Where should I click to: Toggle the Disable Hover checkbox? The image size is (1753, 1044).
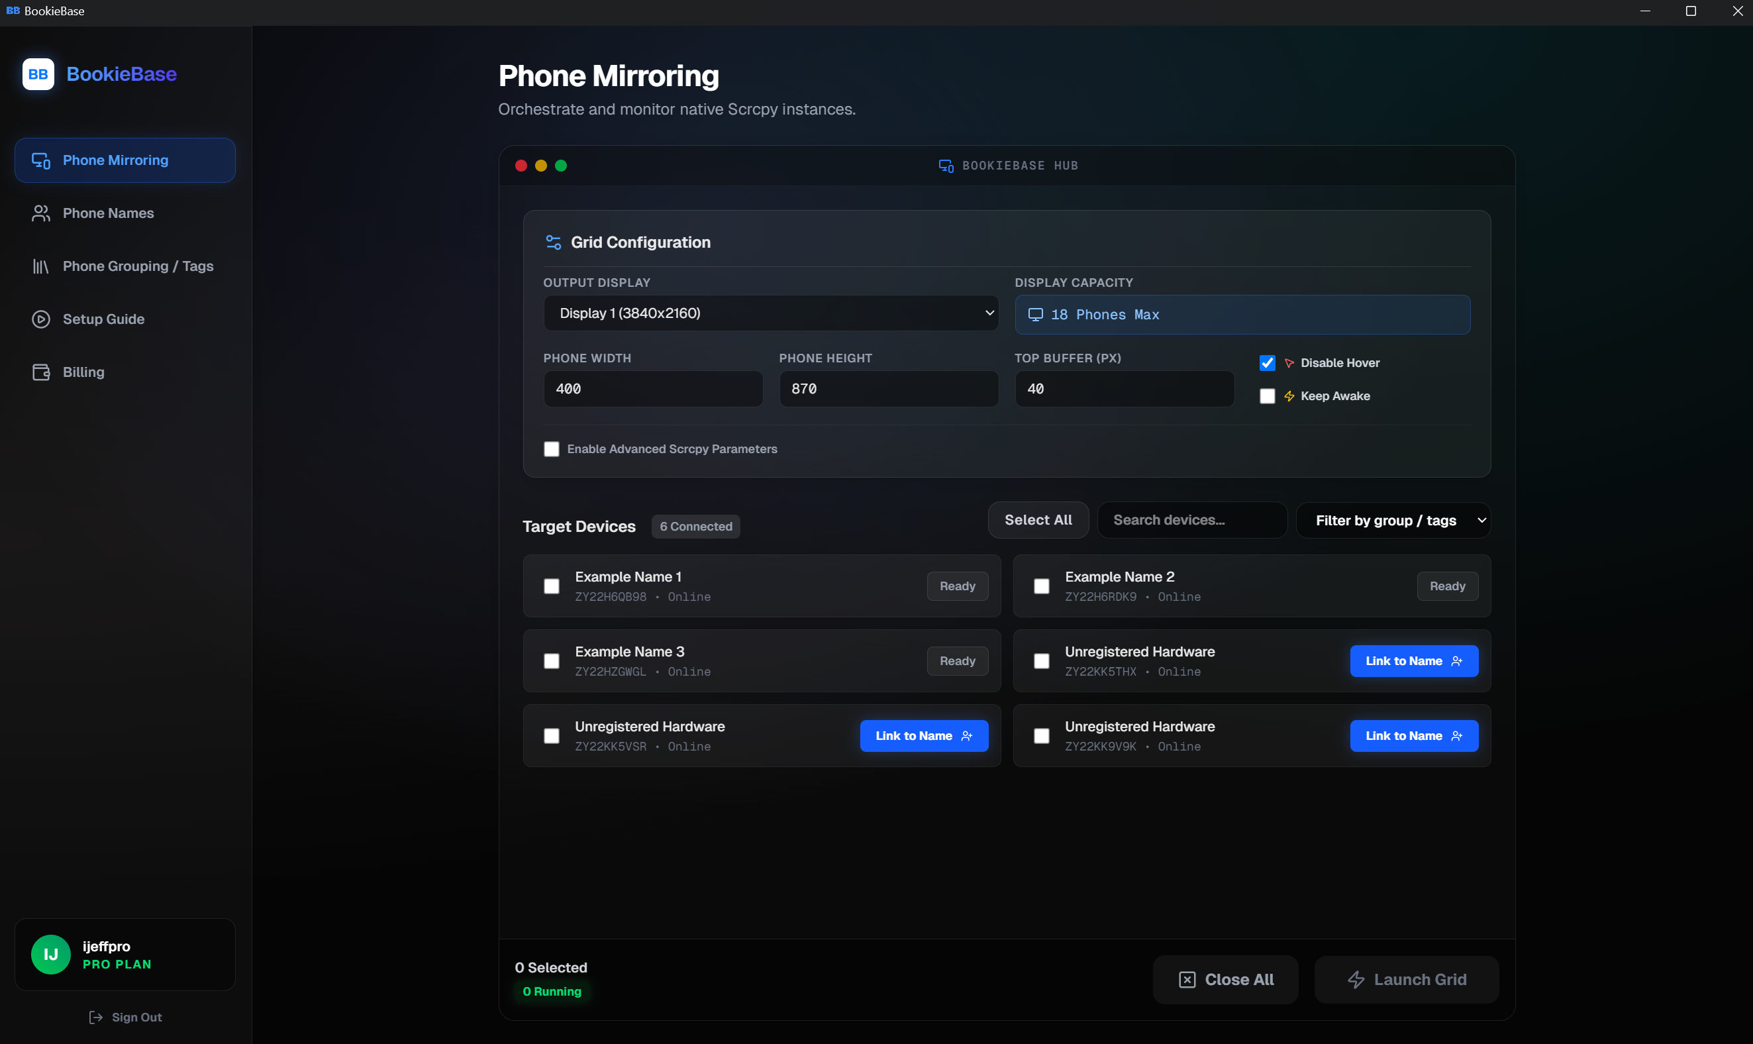[1267, 363]
